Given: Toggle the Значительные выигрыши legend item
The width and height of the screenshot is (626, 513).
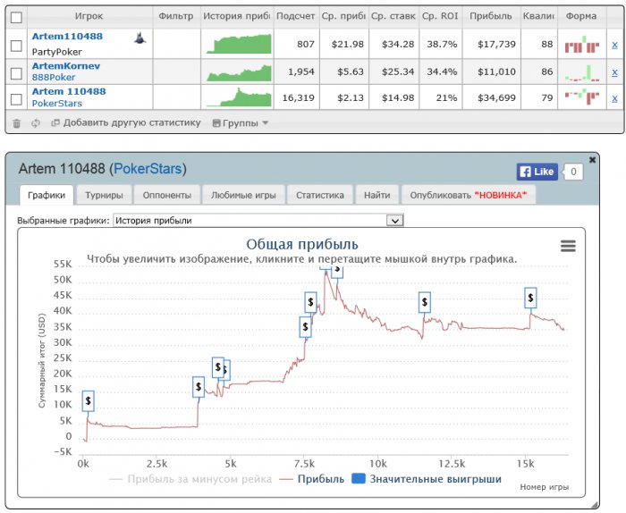Looking at the screenshot, I should point(427,479).
